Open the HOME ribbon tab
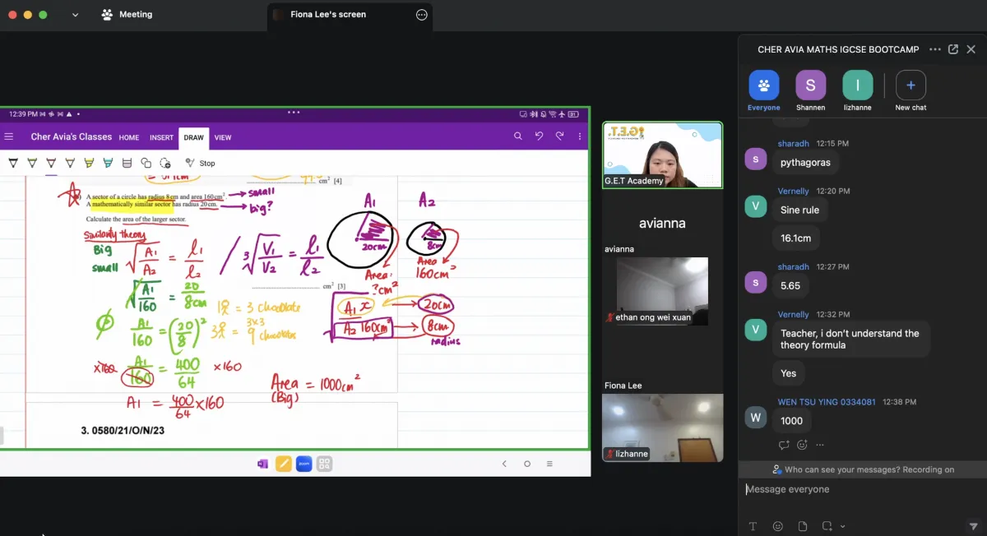Screen dimensions: 987x536 (x=129, y=137)
